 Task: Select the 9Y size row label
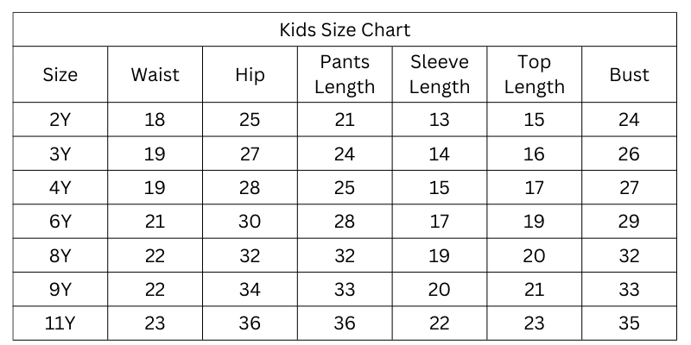click(60, 290)
